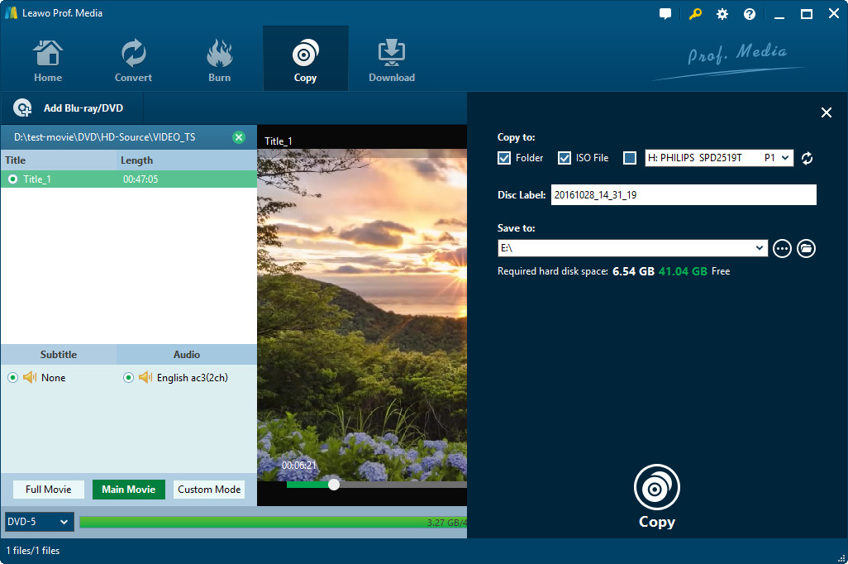The image size is (848, 564).
Task: Refresh the disc drive list
Action: pos(808,158)
